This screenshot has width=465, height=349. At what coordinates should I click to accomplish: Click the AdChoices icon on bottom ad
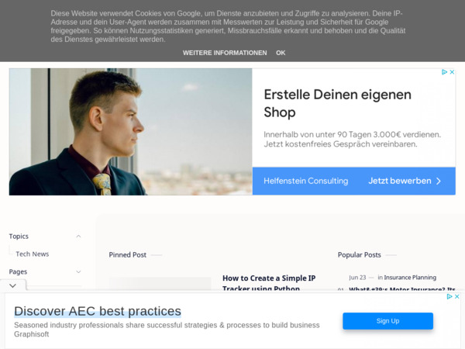(449, 296)
